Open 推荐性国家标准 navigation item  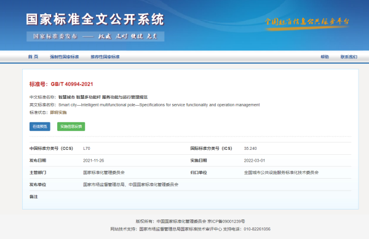tap(105, 57)
